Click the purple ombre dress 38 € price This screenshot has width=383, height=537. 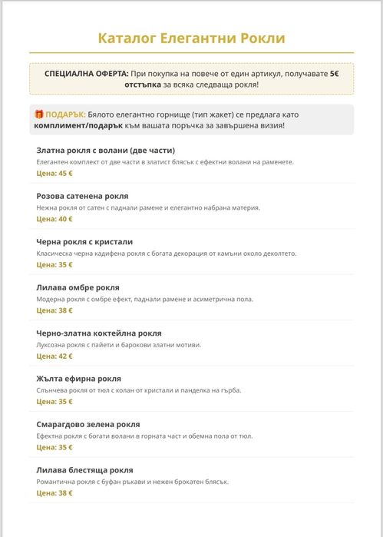54,310
